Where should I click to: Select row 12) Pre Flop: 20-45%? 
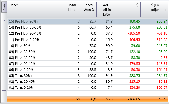click(x=88, y=33)
